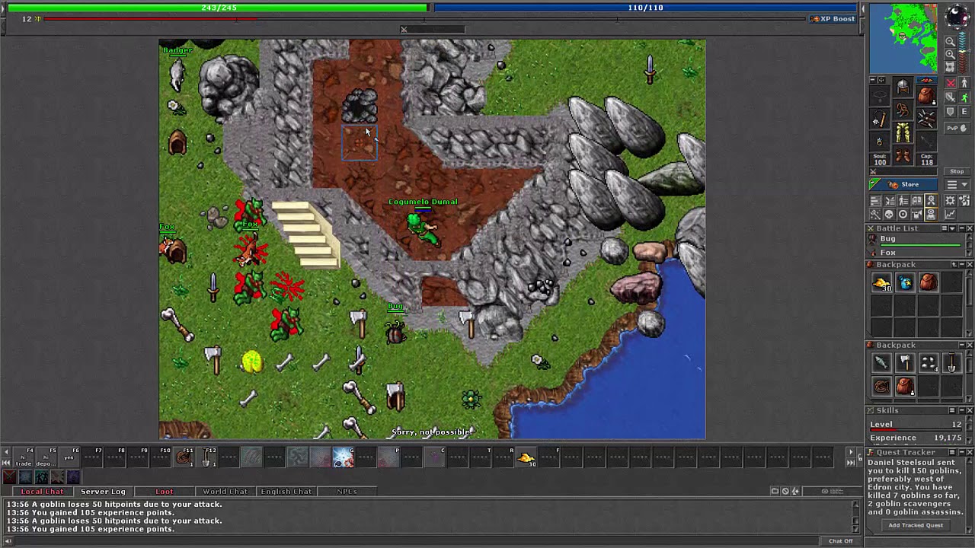This screenshot has height=548, width=975.
Task: Select the gold coins in backpack
Action: [881, 282]
